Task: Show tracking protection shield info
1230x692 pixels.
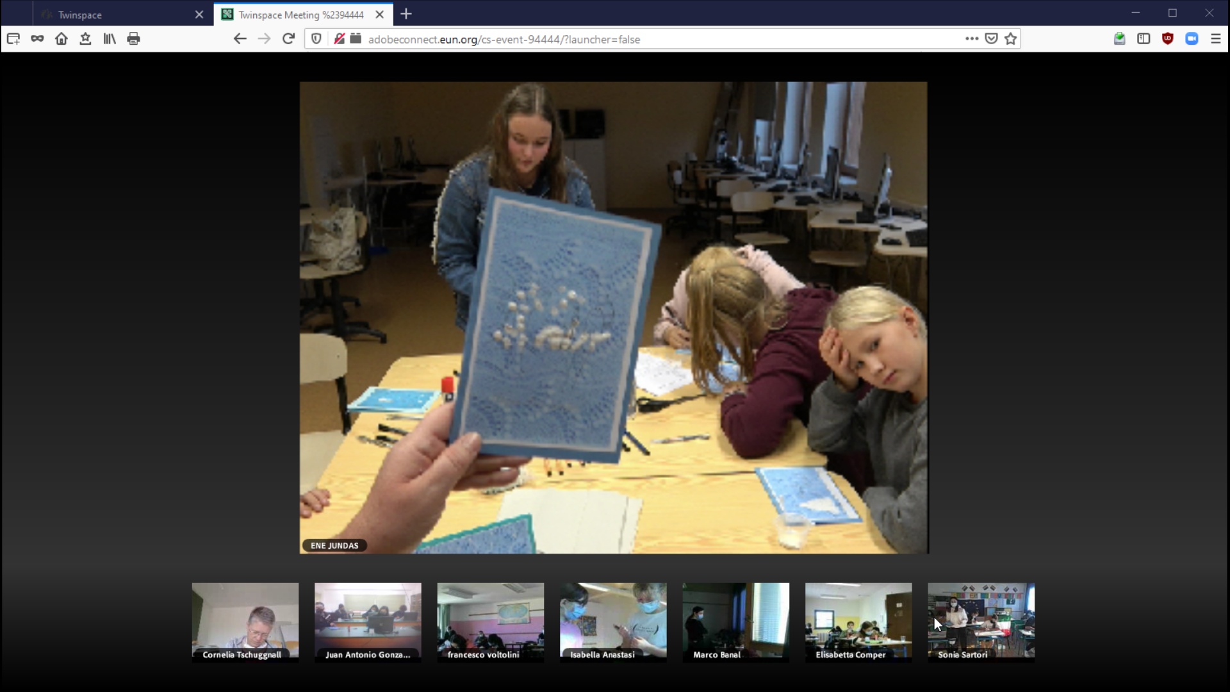Action: pos(316,39)
